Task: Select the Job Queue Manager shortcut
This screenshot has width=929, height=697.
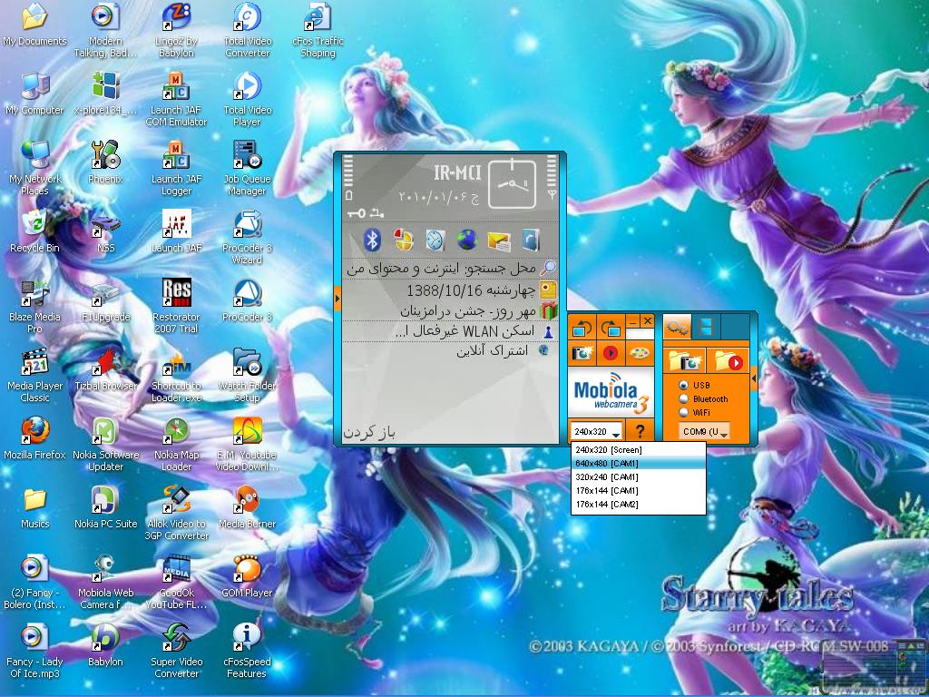Action: point(247,168)
